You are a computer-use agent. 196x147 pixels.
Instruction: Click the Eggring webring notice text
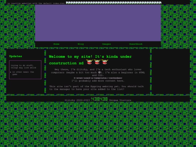[97, 88]
